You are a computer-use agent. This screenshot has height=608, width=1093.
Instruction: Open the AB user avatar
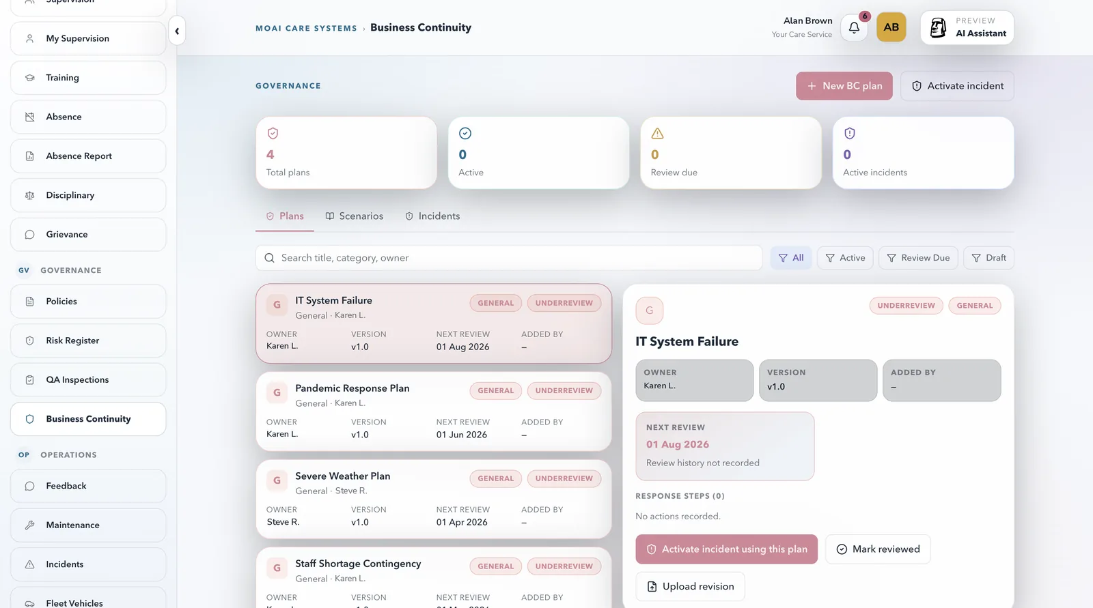click(891, 27)
